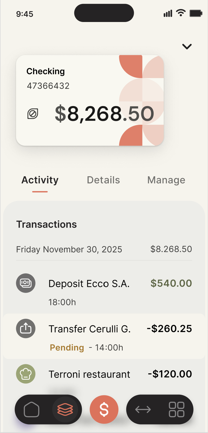Tap the Pending status label
The image size is (208, 433).
coord(67,348)
